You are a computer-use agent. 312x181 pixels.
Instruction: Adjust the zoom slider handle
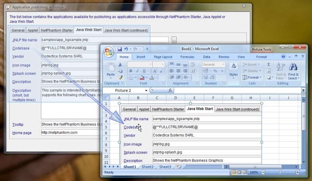click(280, 172)
